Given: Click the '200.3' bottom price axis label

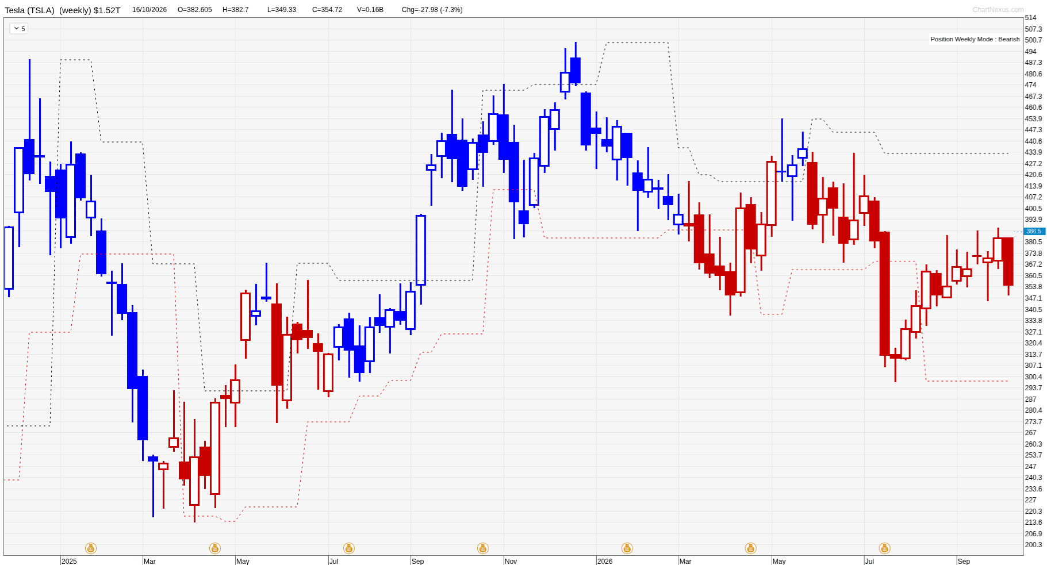Looking at the screenshot, I should click(1033, 545).
